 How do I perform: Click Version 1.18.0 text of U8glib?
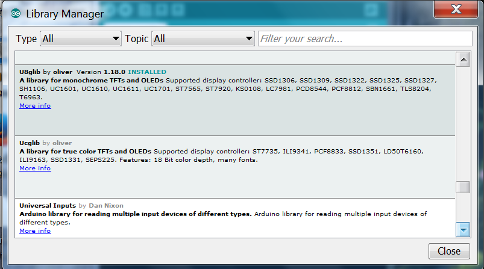tap(101, 72)
